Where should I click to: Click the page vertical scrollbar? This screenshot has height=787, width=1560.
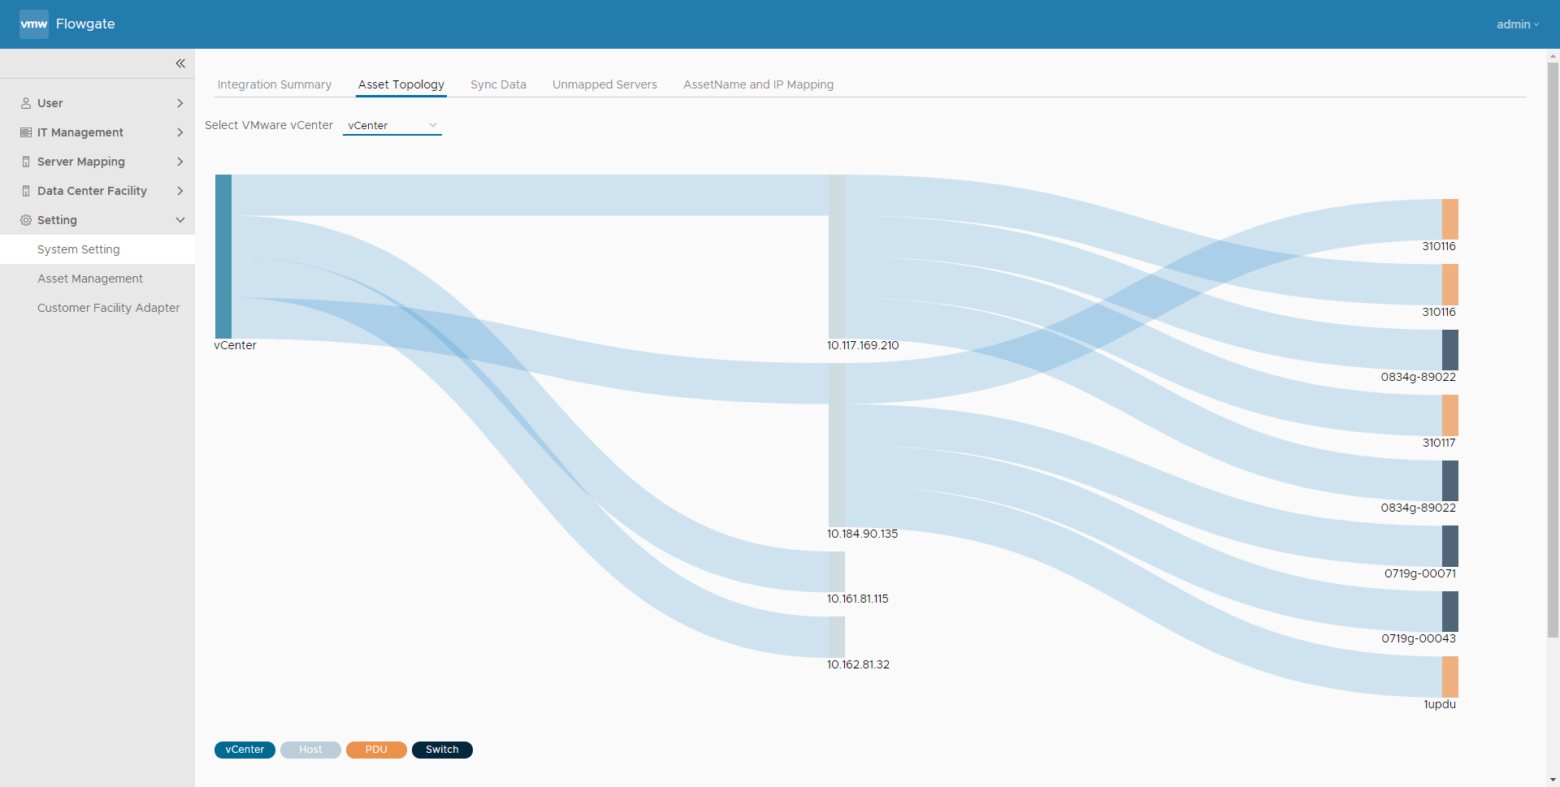click(1553, 349)
